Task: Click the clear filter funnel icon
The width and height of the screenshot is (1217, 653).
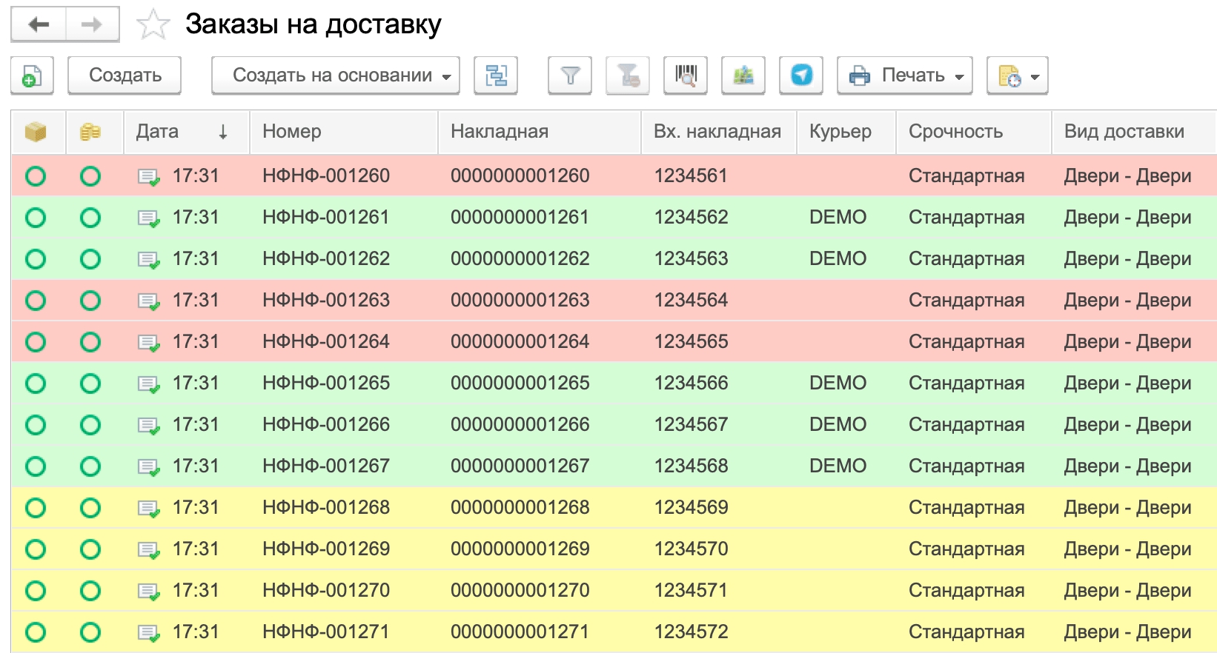Action: tap(628, 75)
